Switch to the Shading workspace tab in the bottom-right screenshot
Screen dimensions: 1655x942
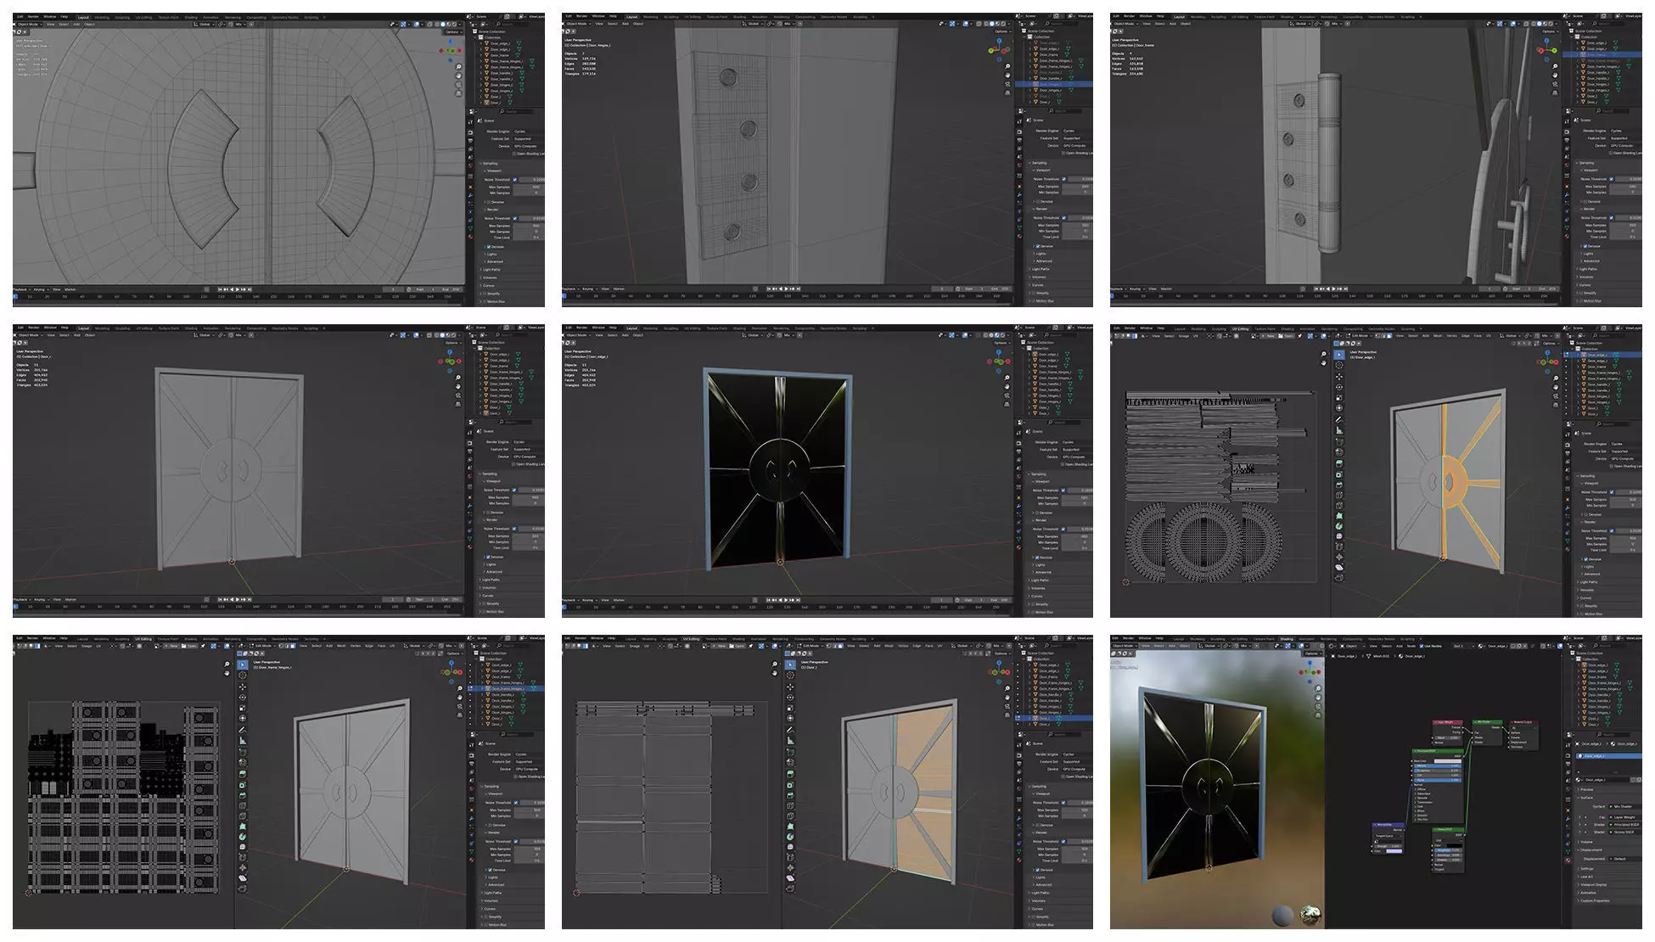(x=1286, y=639)
